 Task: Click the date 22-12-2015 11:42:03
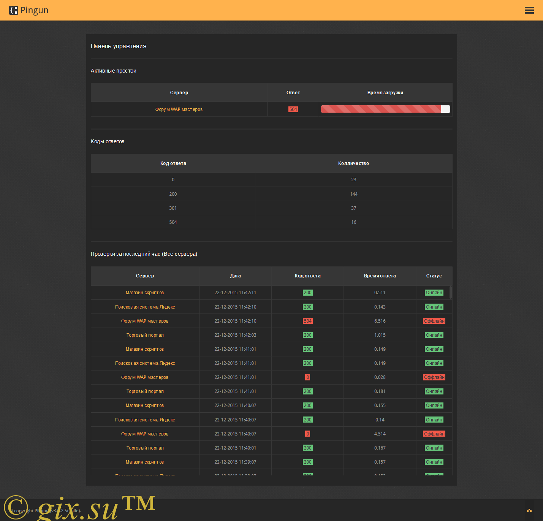(x=235, y=335)
